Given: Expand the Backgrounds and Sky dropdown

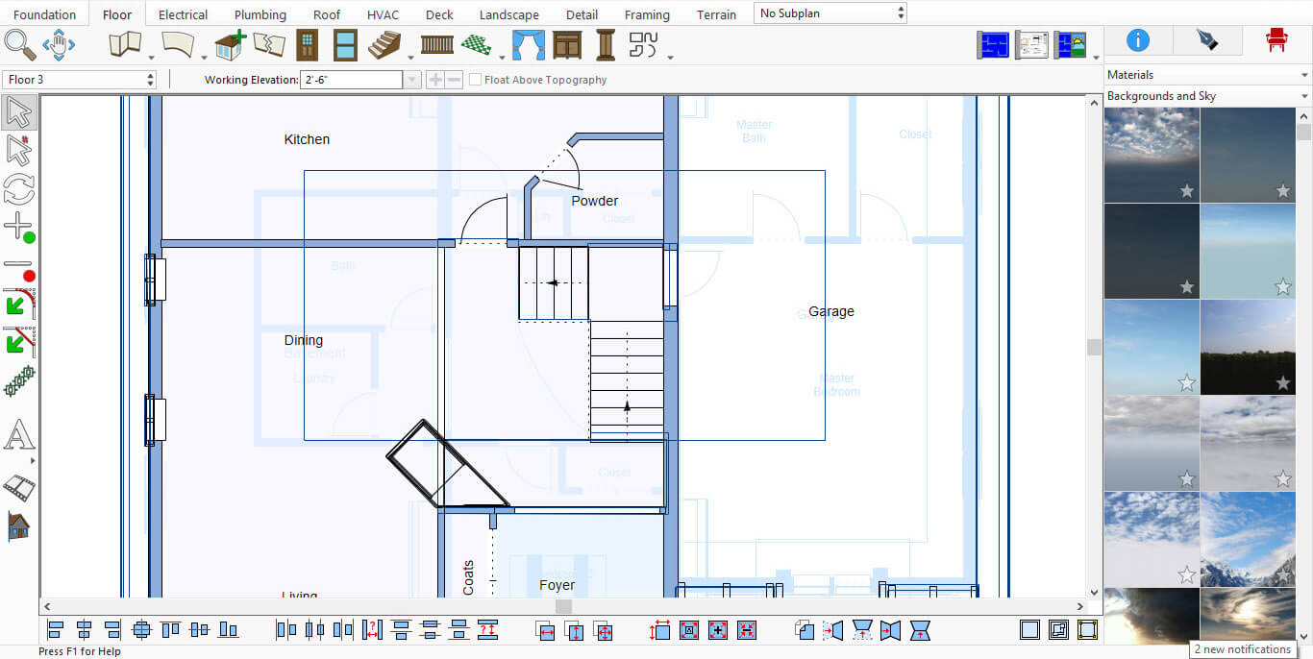Looking at the screenshot, I should pos(1207,96).
